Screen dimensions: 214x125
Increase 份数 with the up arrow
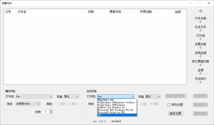(51, 111)
